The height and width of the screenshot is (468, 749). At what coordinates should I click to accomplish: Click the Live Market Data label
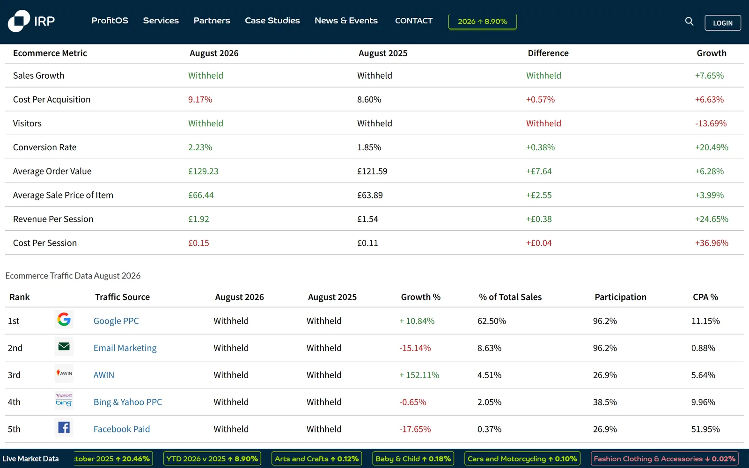pyautogui.click(x=31, y=459)
